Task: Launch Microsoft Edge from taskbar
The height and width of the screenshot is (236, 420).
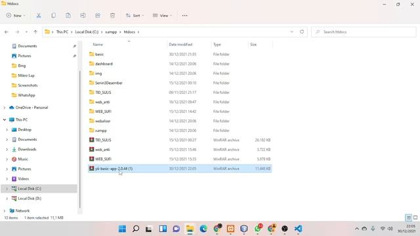Action: 203,229
